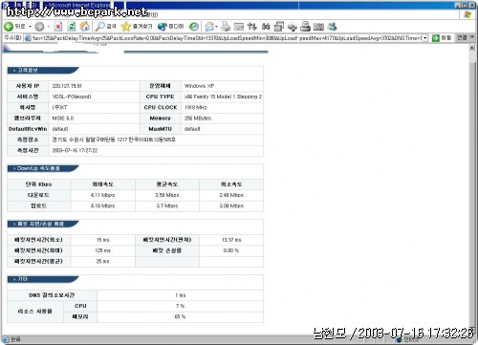Expand the Mail icon dropdown arrow
The image size is (478, 345).
216,27
